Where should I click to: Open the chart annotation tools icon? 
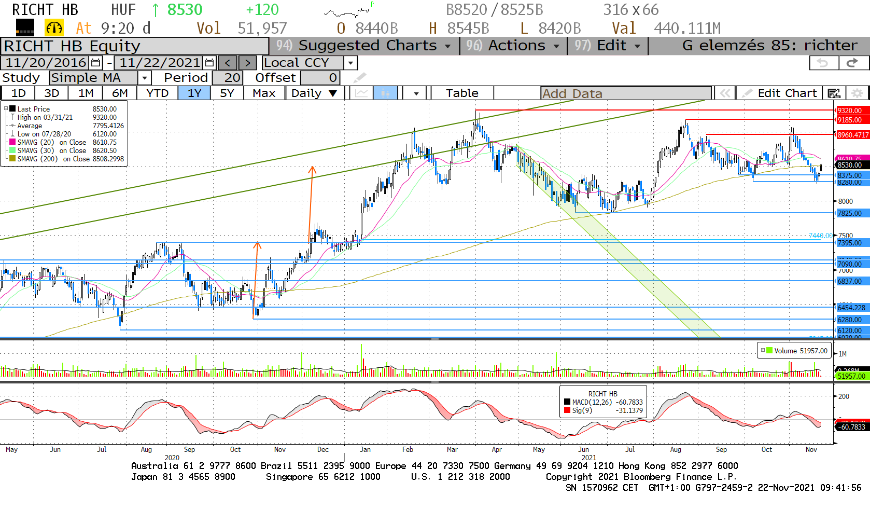tap(834, 93)
